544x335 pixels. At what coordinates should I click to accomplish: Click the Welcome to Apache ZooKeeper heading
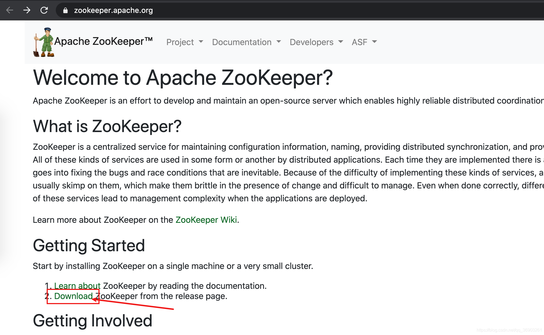pos(183,78)
